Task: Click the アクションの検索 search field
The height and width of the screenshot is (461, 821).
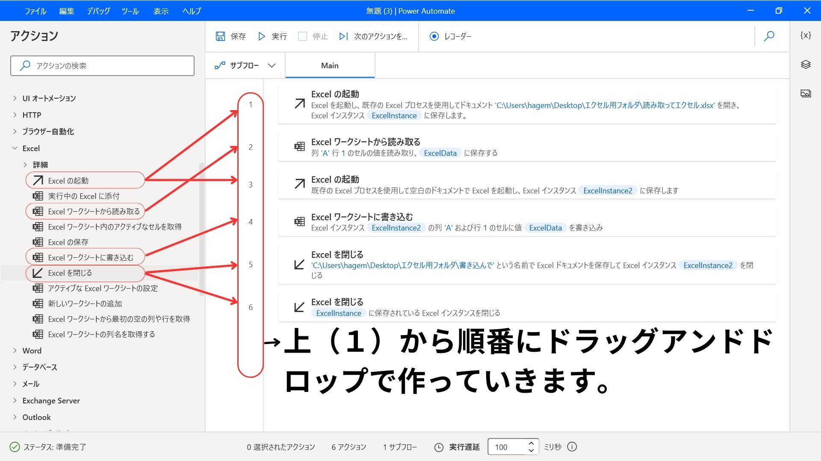Action: 103,66
